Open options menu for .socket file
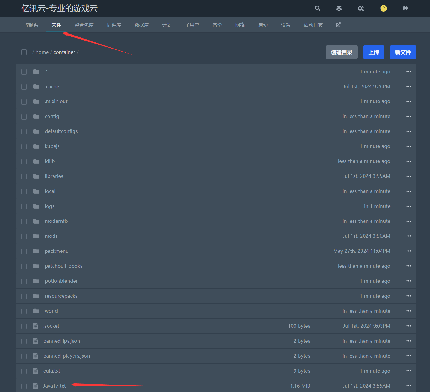This screenshot has width=430, height=392. pos(409,326)
